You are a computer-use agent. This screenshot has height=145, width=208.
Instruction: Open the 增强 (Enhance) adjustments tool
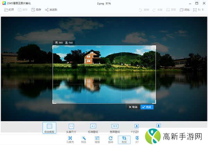[x=97, y=139]
